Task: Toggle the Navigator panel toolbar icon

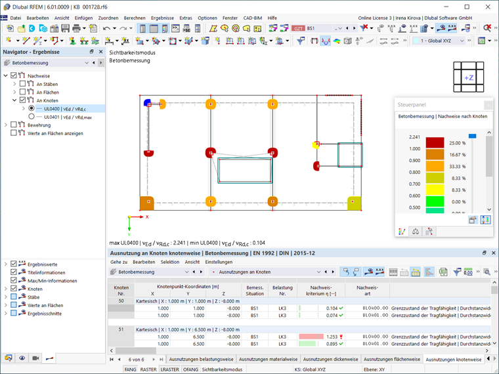Action: (142, 28)
